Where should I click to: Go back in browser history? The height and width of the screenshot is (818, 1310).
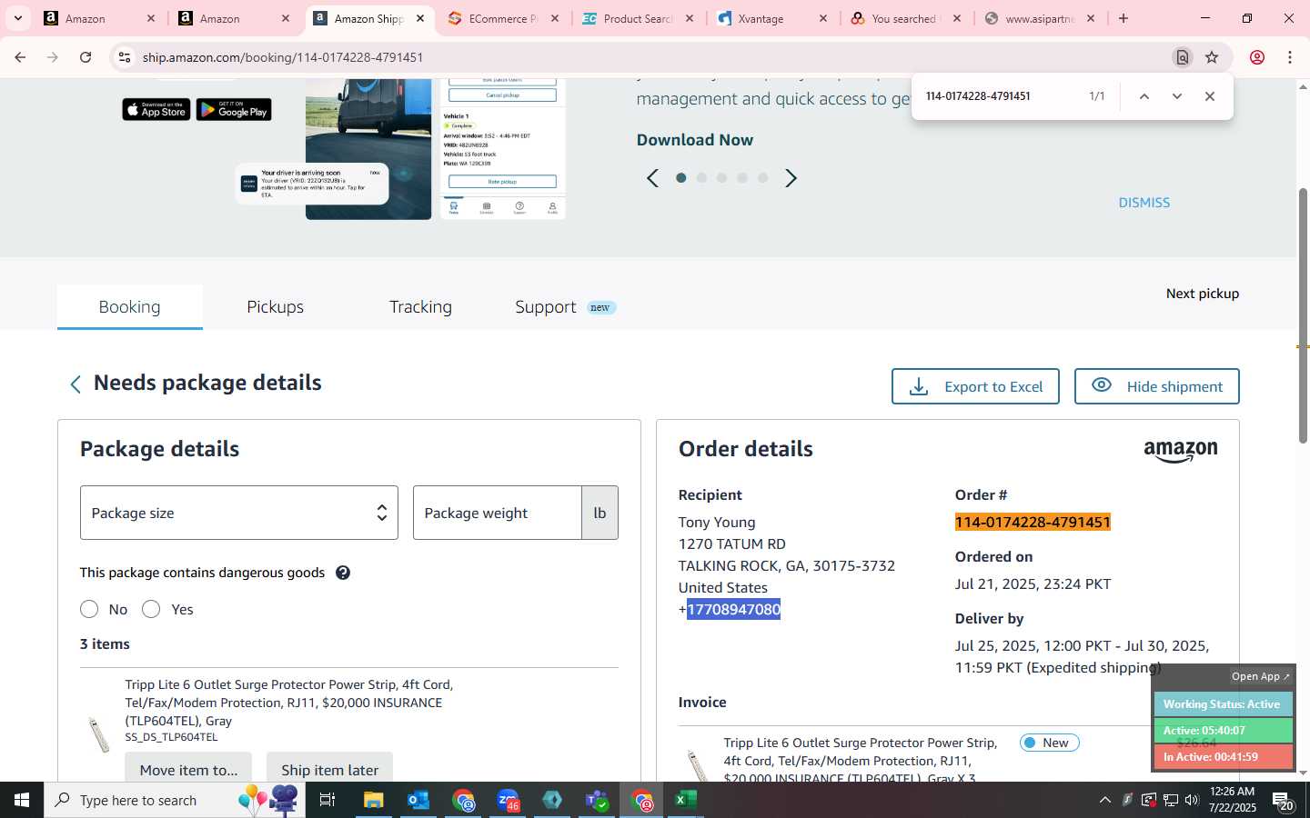point(20,57)
